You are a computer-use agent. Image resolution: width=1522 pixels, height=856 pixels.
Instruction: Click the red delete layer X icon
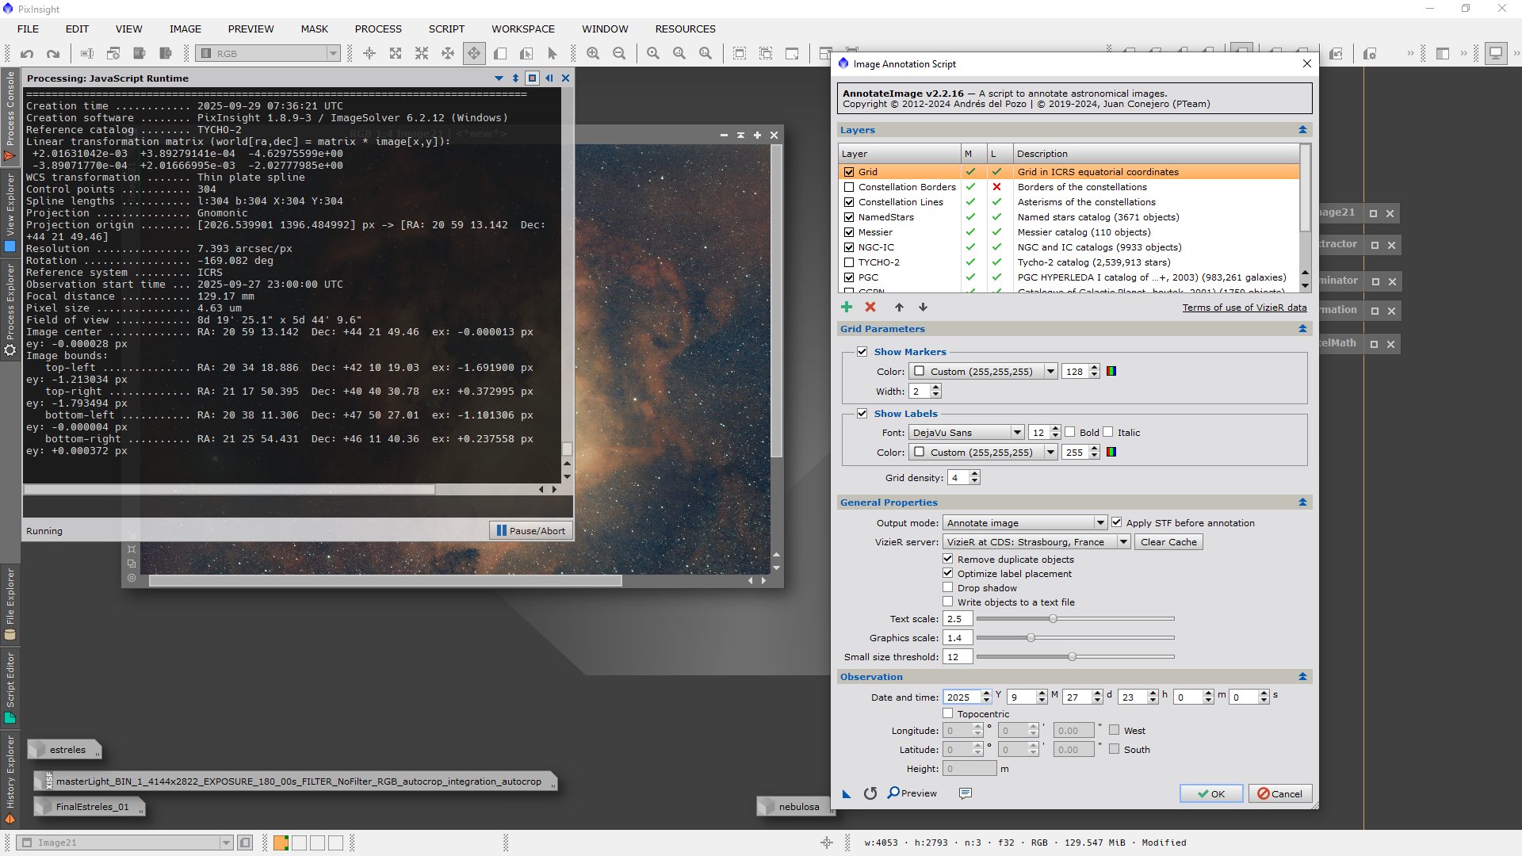[x=870, y=307]
